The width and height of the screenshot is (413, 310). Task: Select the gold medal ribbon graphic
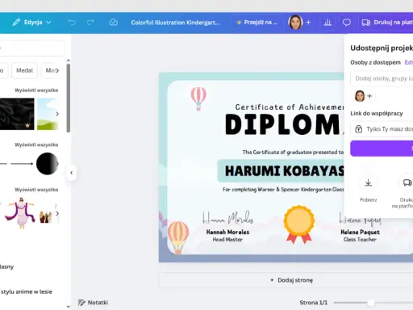click(x=299, y=224)
